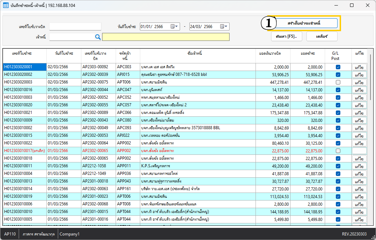Click the เลขที่ใบรับวางบิล input field
The width and height of the screenshot is (376, 240).
75,27
